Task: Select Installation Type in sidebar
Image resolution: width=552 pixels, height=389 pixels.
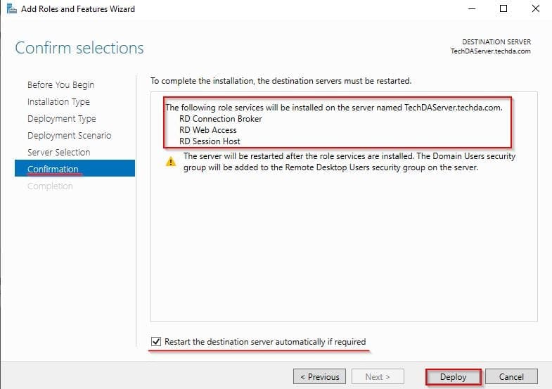Action: (x=58, y=102)
